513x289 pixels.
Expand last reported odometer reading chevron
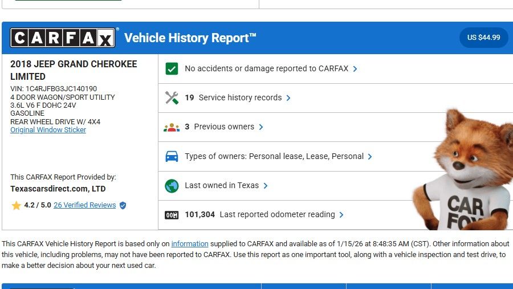[x=341, y=215]
